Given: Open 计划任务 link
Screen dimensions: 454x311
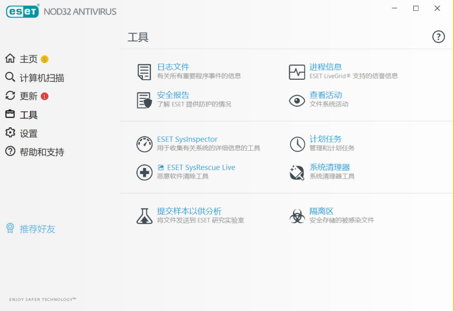Looking at the screenshot, I should pos(325,139).
